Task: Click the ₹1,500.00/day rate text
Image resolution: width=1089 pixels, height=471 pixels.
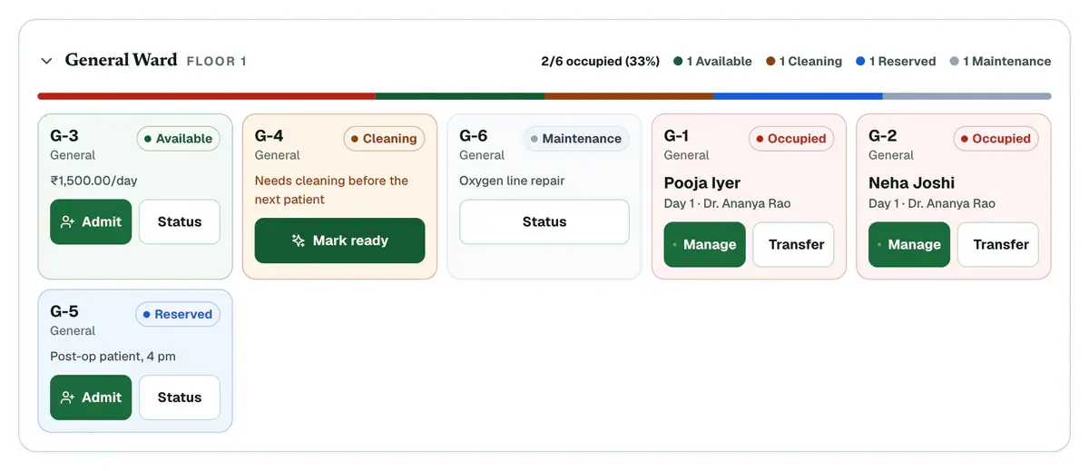Action: pos(93,181)
